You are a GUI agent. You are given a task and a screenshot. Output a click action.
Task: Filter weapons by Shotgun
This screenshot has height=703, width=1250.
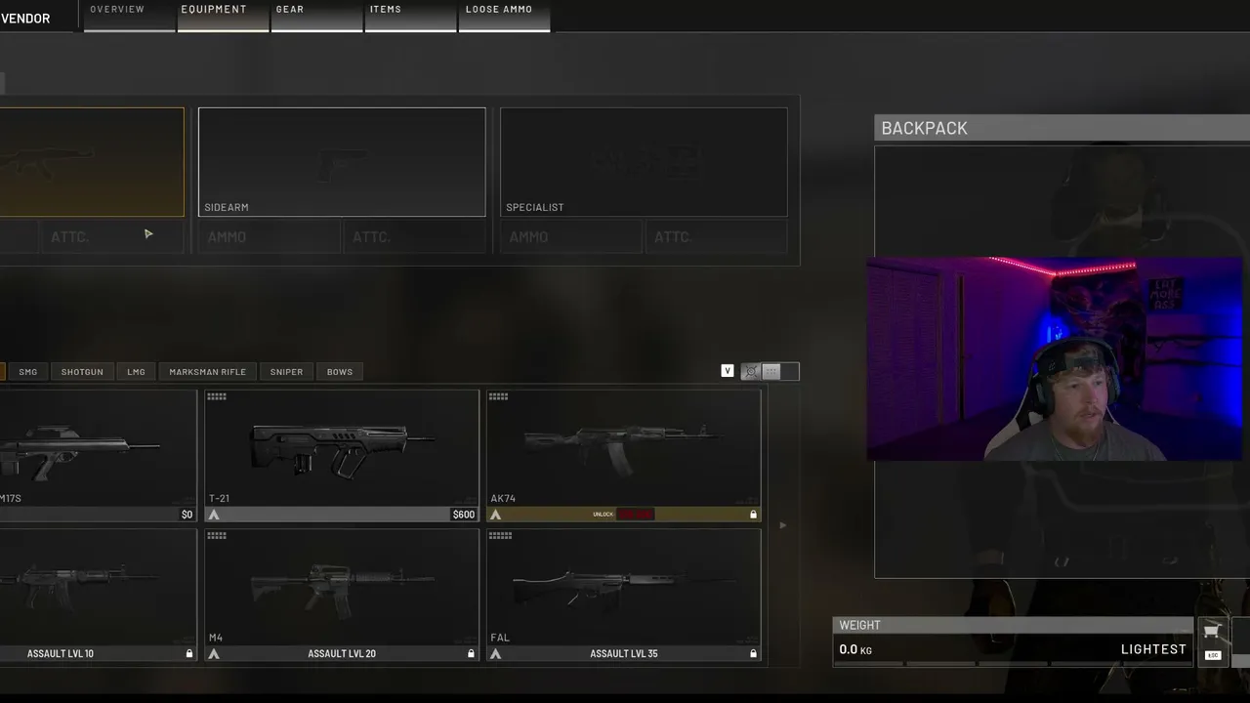[82, 372]
